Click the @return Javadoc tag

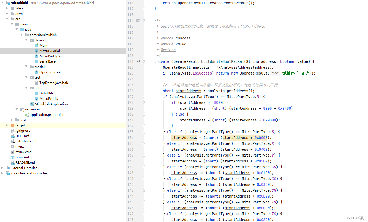coord(168,50)
